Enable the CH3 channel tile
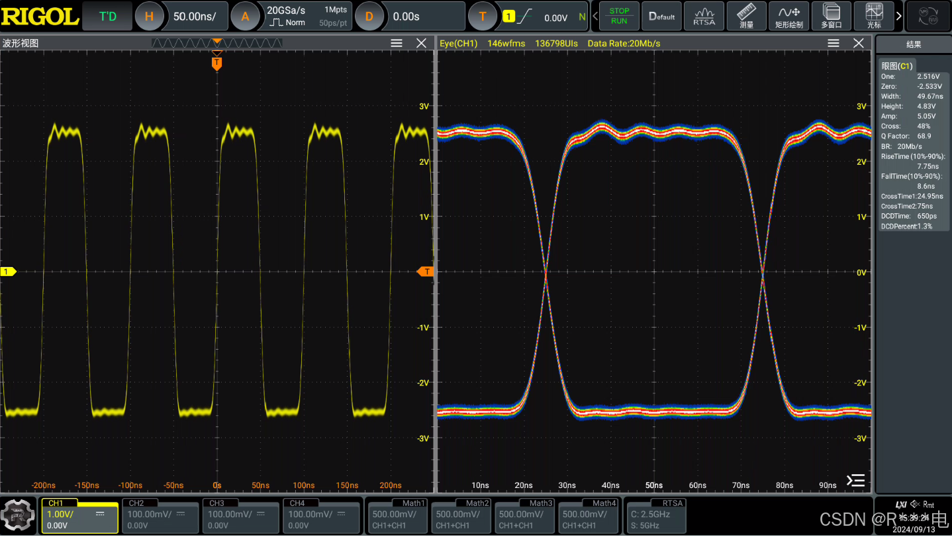Viewport: 952px width, 537px height. 240,516
